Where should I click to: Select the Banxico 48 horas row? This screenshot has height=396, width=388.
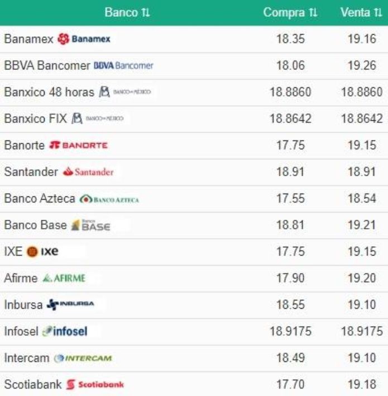tap(194, 92)
